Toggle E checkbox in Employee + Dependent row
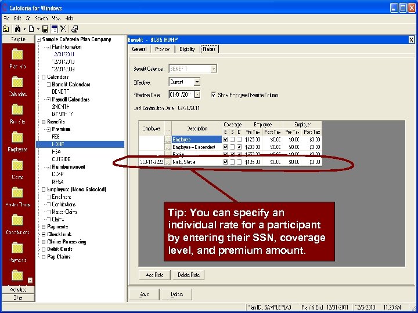The width and height of the screenshot is (418, 313). point(225,147)
